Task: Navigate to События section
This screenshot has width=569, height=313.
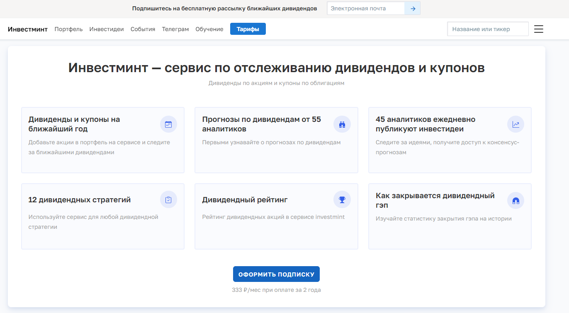Action: pos(143,29)
